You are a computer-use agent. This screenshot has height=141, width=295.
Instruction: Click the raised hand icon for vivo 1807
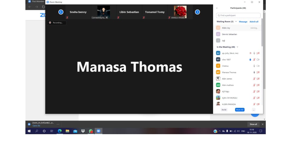click(x=250, y=60)
